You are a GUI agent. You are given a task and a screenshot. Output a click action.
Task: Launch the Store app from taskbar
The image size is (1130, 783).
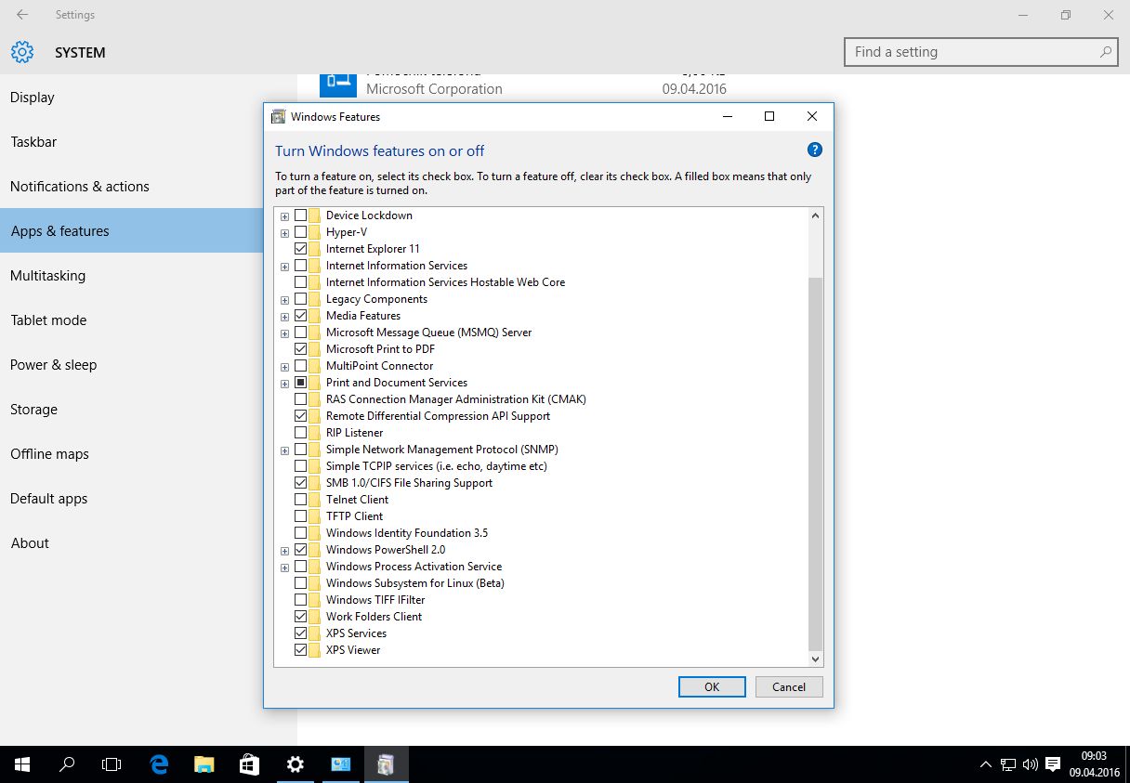[249, 764]
